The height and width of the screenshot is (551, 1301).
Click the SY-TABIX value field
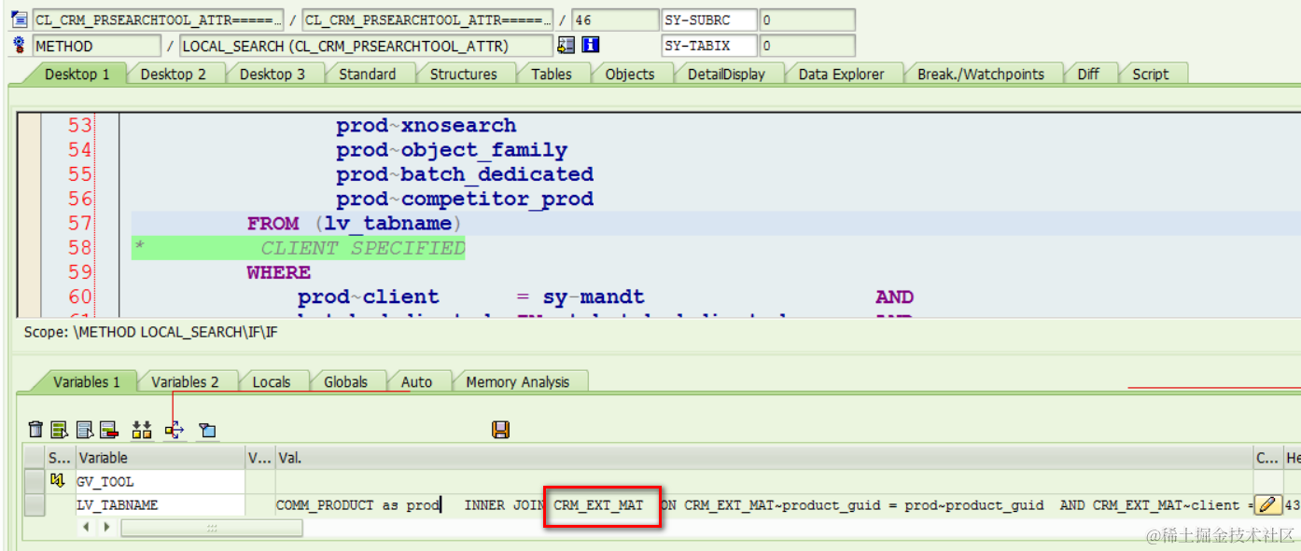pyautogui.click(x=807, y=46)
